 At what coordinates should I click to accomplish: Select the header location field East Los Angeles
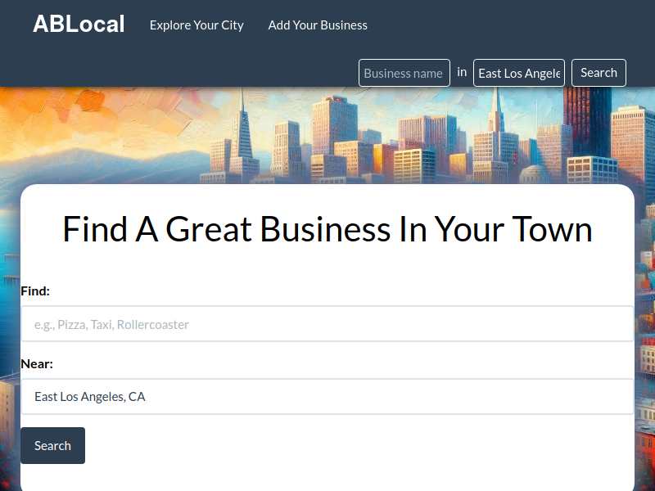point(519,73)
